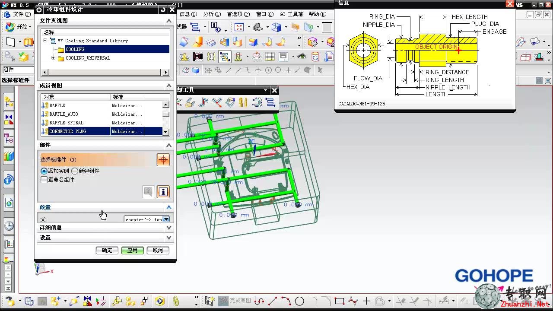Click the reuse library books icon in sidebar
Screen dimensions: 553x311
9,156
